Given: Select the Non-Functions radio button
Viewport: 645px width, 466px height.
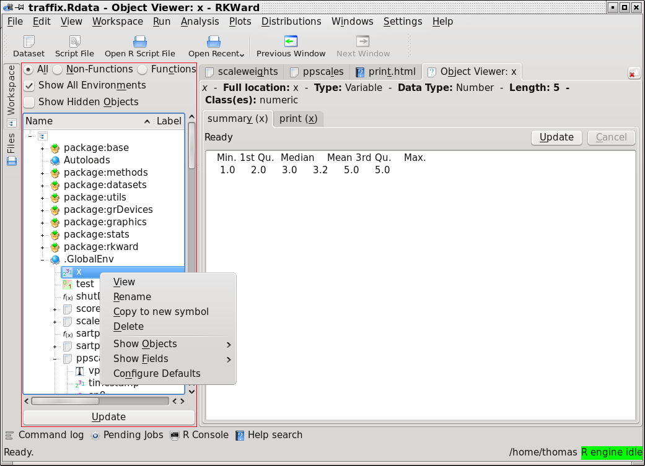Looking at the screenshot, I should [x=58, y=69].
